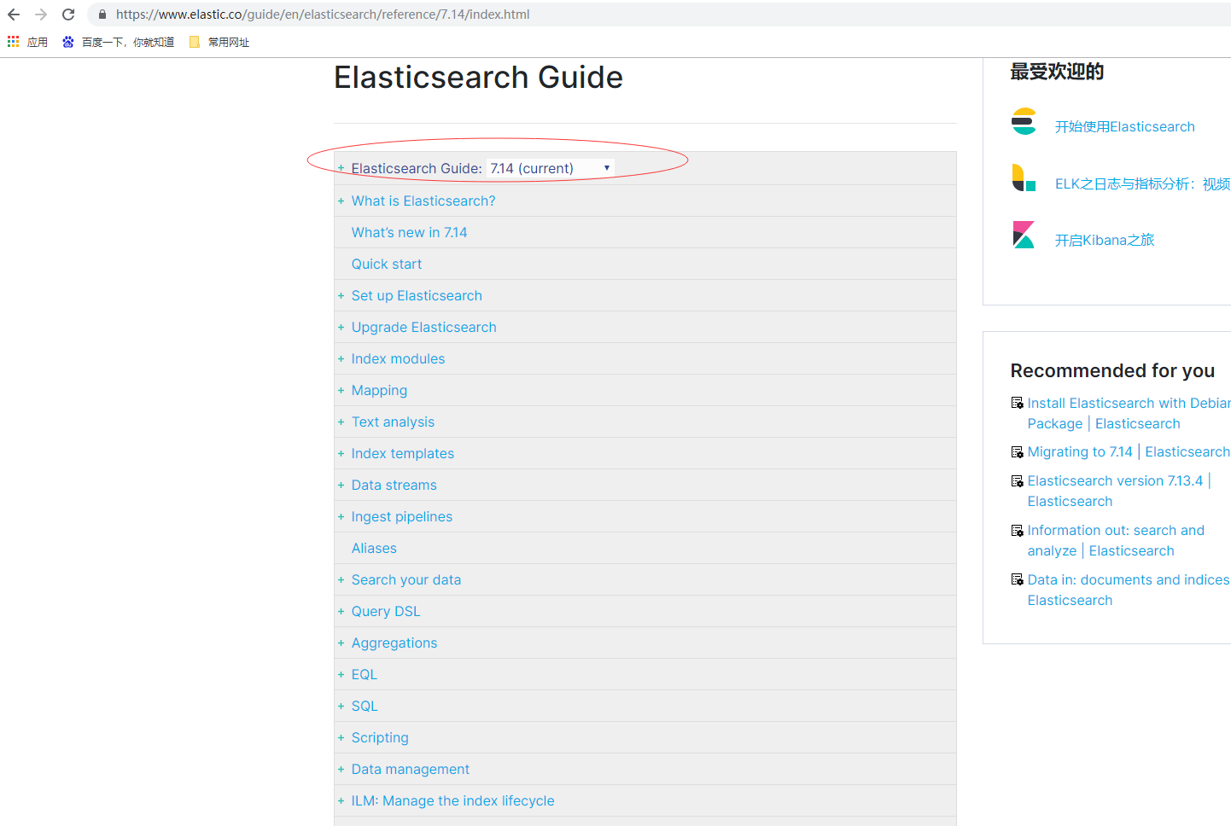Open the apps grid bookmark icon
The image size is (1231, 826).
(14, 42)
